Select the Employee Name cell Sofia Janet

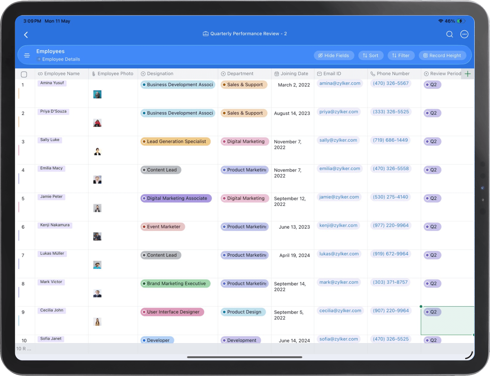51,339
